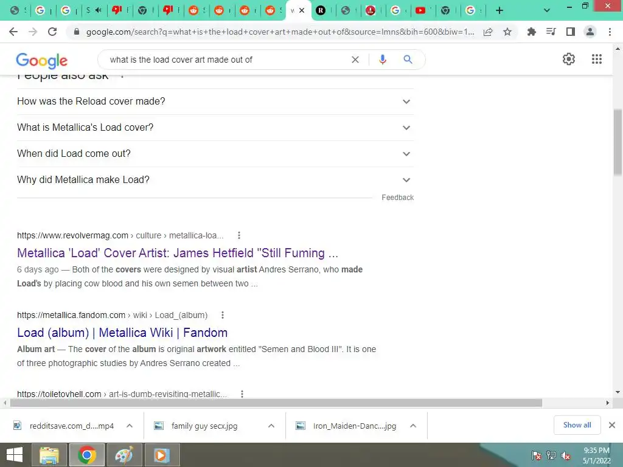Open the Google apps grid
The image size is (623, 467).
pyautogui.click(x=597, y=59)
